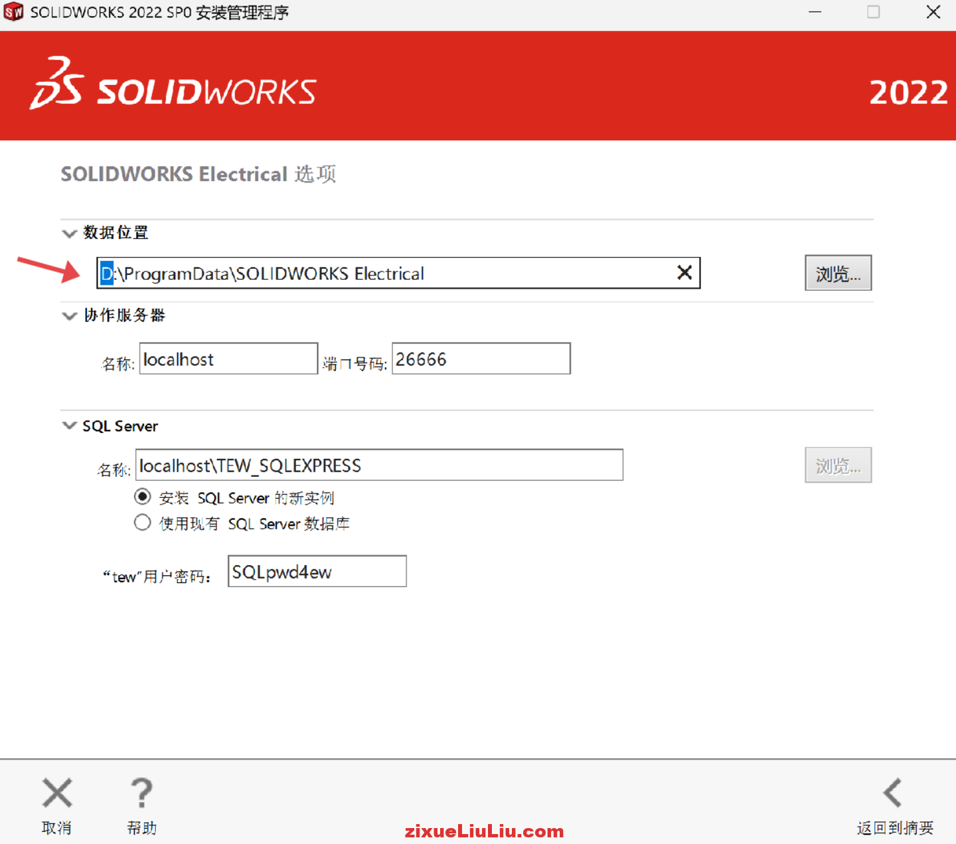Collapse the SQL Server section
Image resolution: width=956 pixels, height=844 pixels.
pos(69,426)
